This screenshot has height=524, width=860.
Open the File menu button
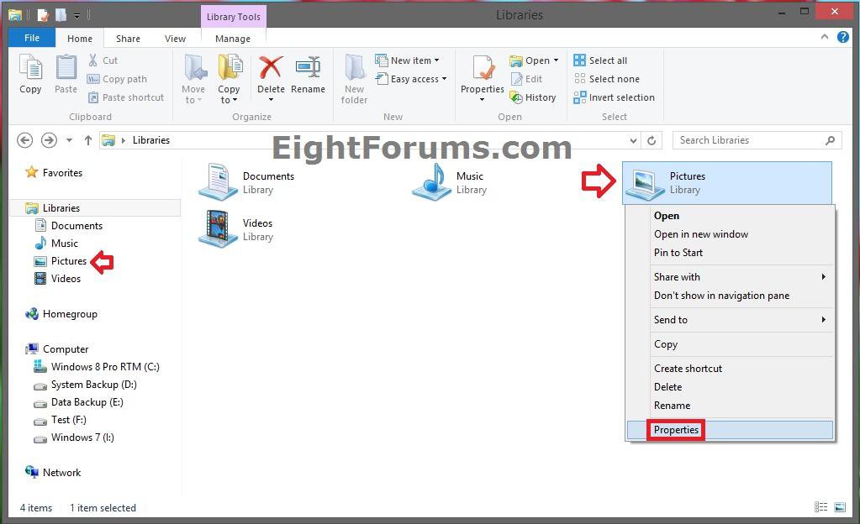pos(32,39)
